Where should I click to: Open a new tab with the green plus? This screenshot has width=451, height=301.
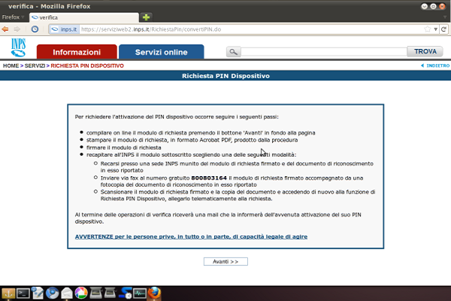(146, 17)
